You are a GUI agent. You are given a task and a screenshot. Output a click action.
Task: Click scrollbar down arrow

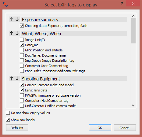pyautogui.click(x=133, y=106)
